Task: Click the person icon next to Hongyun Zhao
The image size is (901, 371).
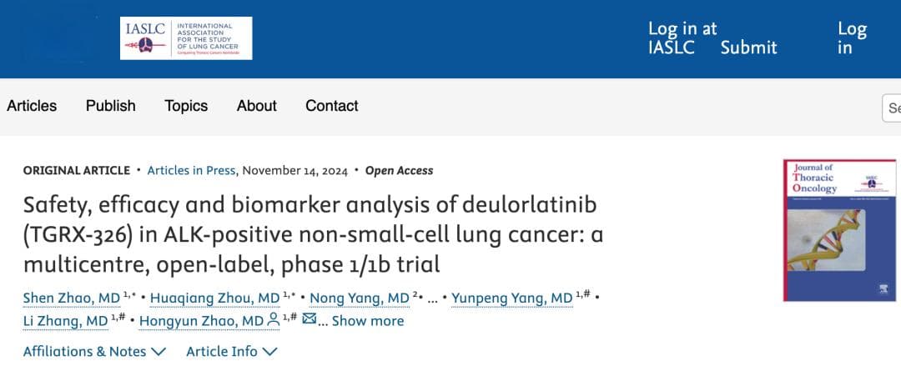Action: [274, 320]
